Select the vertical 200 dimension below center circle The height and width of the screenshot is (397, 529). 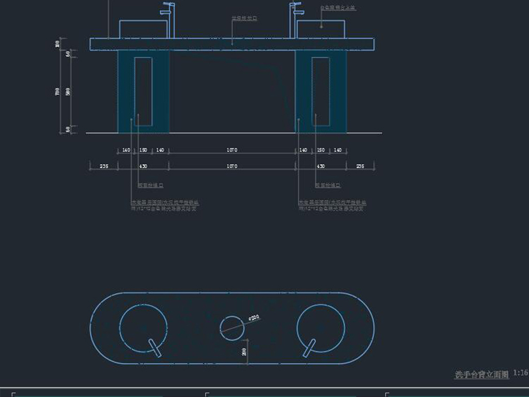244,352
